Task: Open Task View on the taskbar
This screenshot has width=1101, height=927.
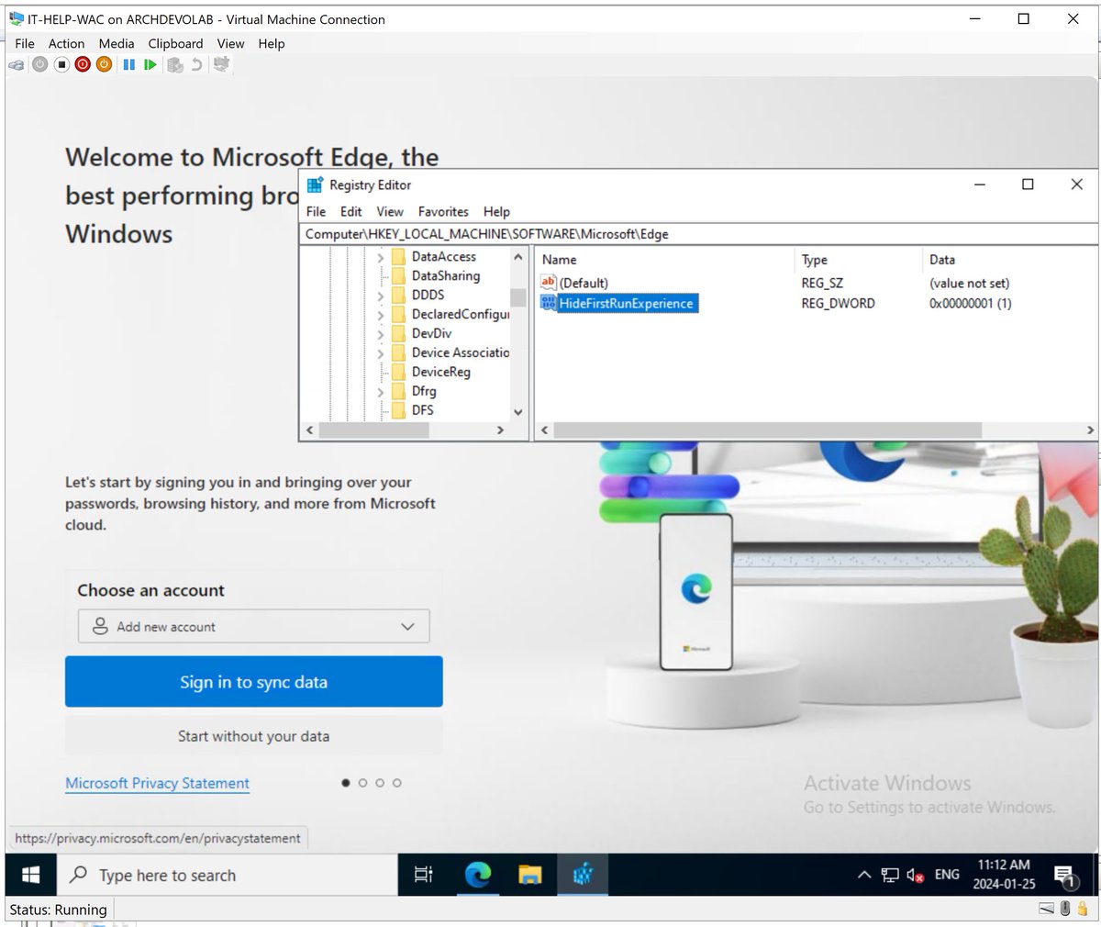Action: [424, 876]
